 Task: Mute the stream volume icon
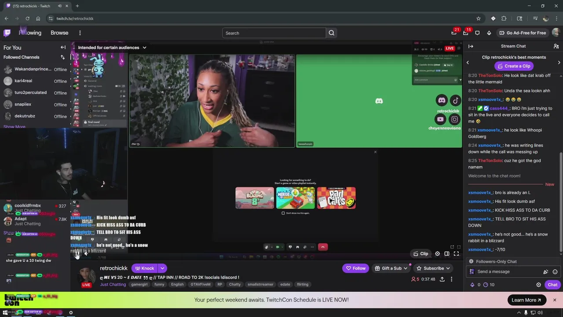[86, 254]
